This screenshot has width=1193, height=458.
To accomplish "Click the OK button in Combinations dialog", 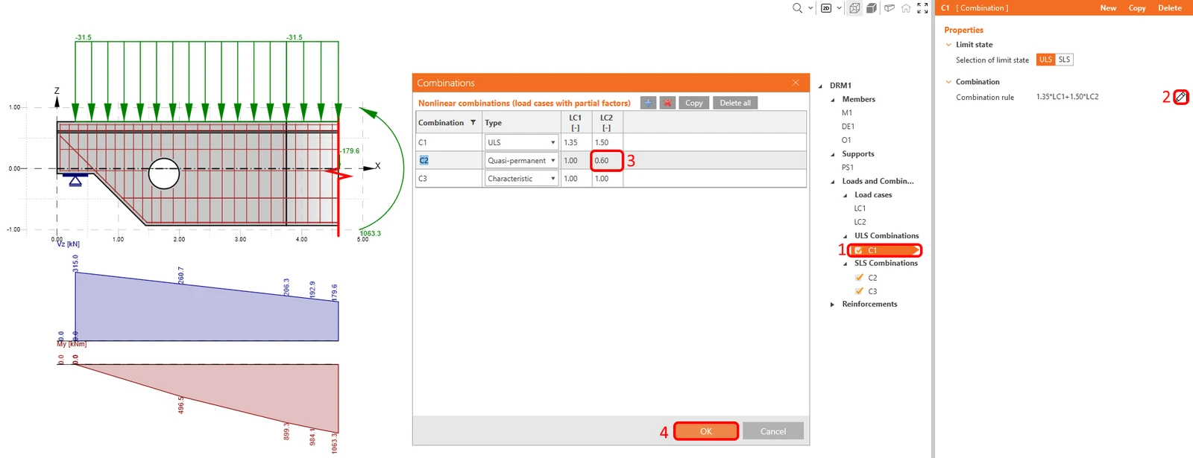I will (x=706, y=431).
